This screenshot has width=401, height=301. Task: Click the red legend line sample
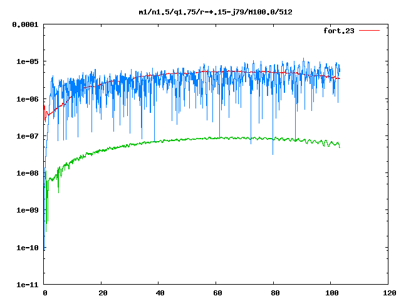[369, 31]
